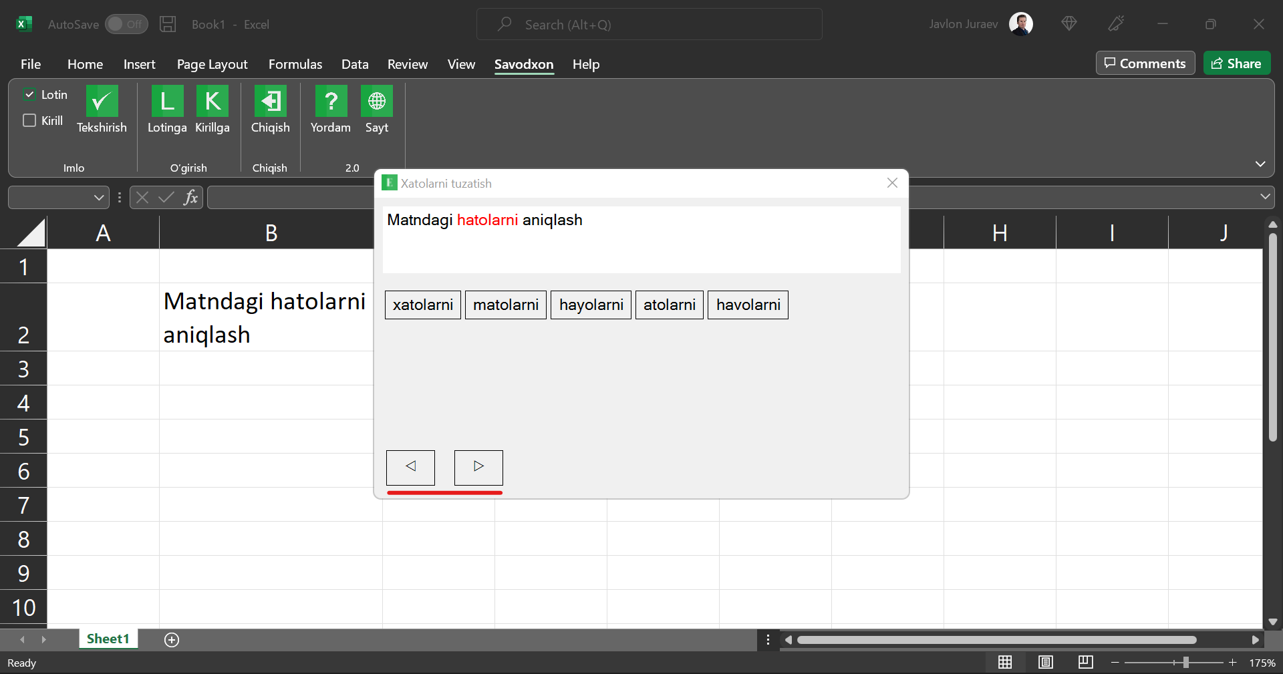Toggle AutoSave switch on
The width and height of the screenshot is (1283, 674).
click(x=126, y=25)
